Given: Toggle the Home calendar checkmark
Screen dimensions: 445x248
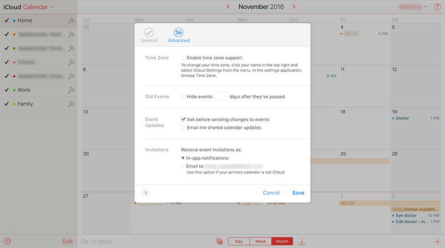Looking at the screenshot, I should 7,21.
